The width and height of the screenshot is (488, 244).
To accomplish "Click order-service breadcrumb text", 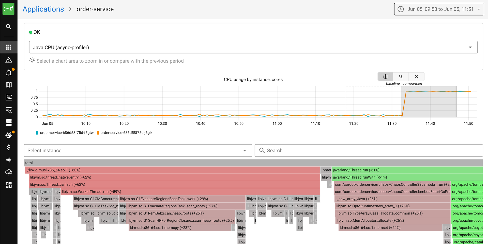I will click(95, 9).
